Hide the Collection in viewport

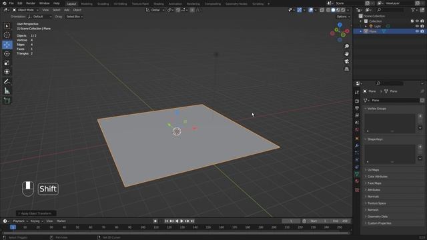417,21
